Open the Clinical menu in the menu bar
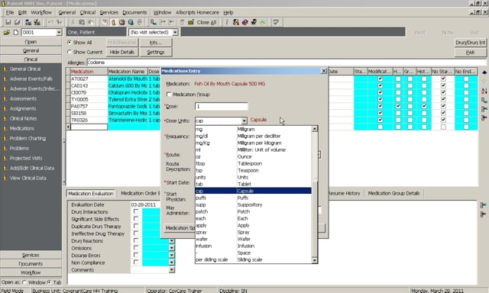 [87, 12]
